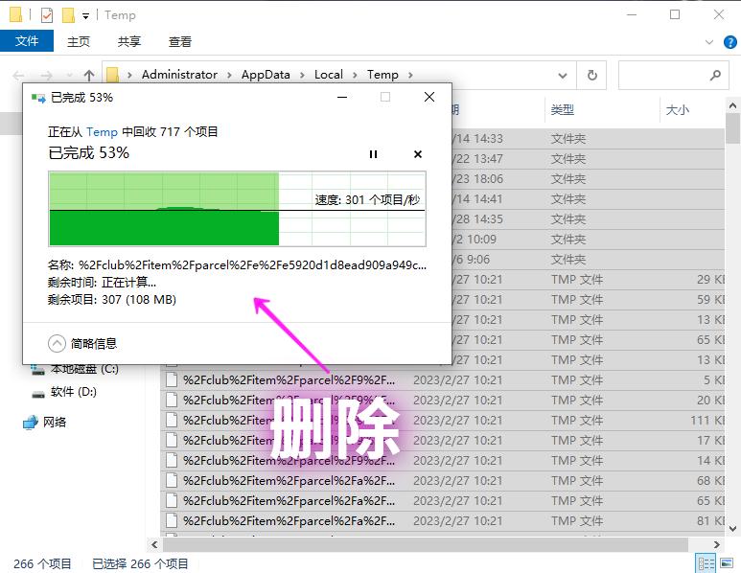Collapse details via 简略信息 chevron
741x573 pixels.
[57, 343]
